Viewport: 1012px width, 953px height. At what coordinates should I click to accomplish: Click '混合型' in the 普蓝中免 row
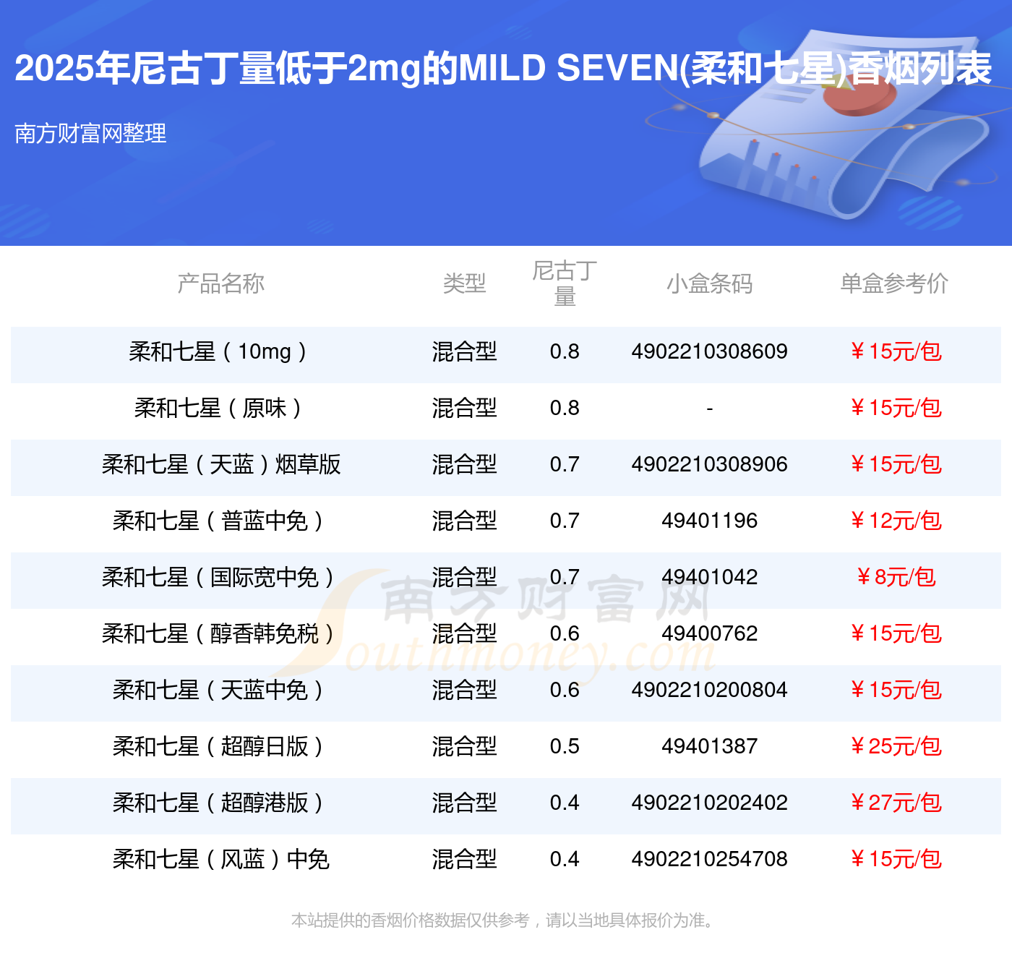click(x=464, y=521)
